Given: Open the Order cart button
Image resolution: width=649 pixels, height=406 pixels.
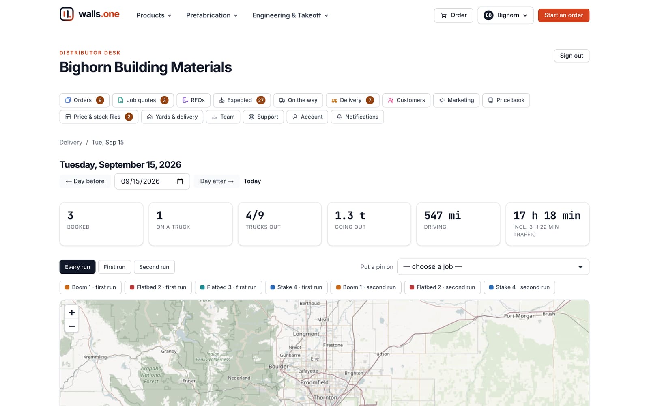Looking at the screenshot, I should (x=453, y=15).
